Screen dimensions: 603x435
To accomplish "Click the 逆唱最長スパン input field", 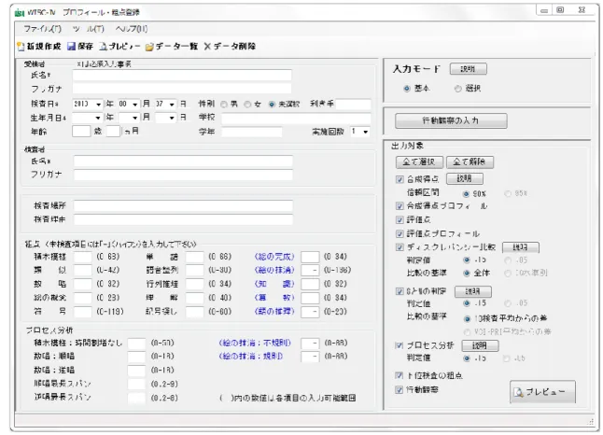I will click(x=136, y=398).
